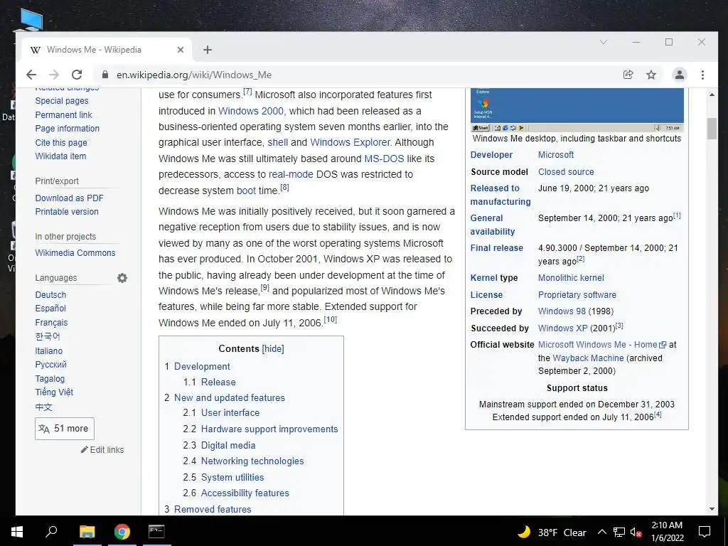Bookmark this page with the star icon
Screen dimensions: 728x546
click(x=651, y=75)
